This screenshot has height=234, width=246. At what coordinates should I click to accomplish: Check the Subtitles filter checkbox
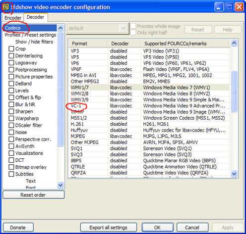tap(11, 174)
